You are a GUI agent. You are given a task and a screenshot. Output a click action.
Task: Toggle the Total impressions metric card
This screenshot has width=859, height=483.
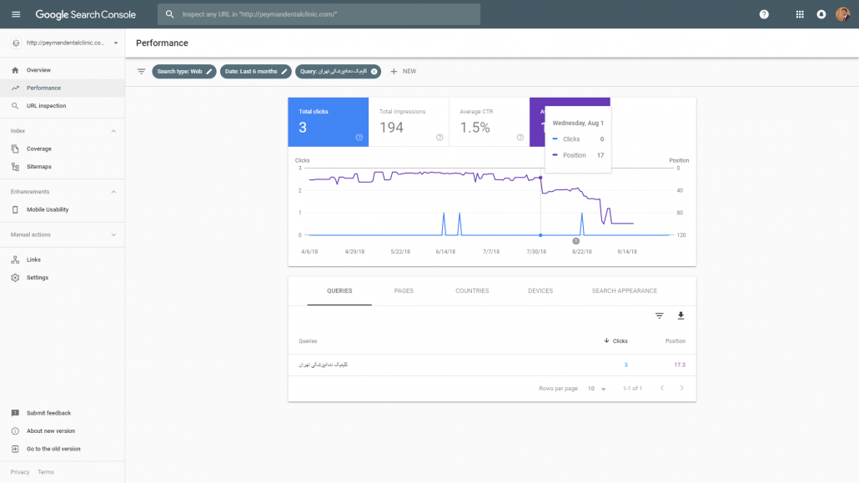[x=409, y=122]
